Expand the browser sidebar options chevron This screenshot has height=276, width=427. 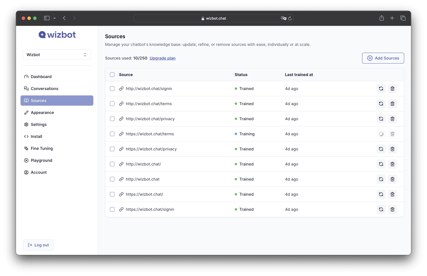click(x=55, y=18)
